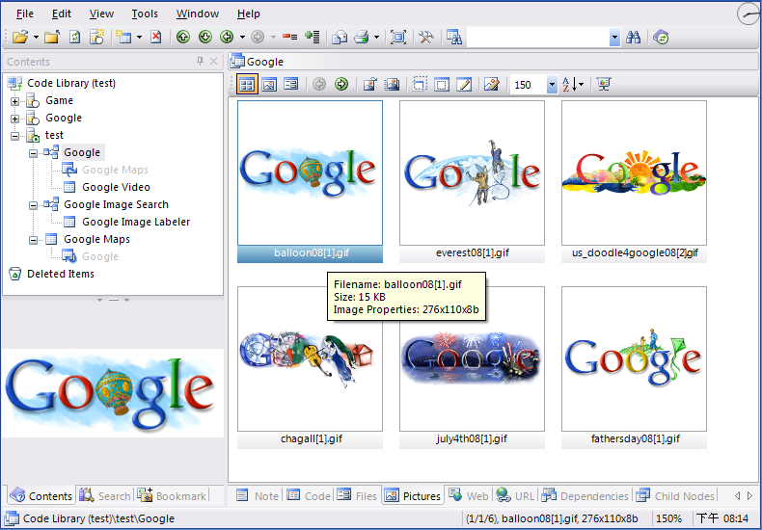Click the purple sync icon at toolbar end
762x530 pixels.
(661, 37)
